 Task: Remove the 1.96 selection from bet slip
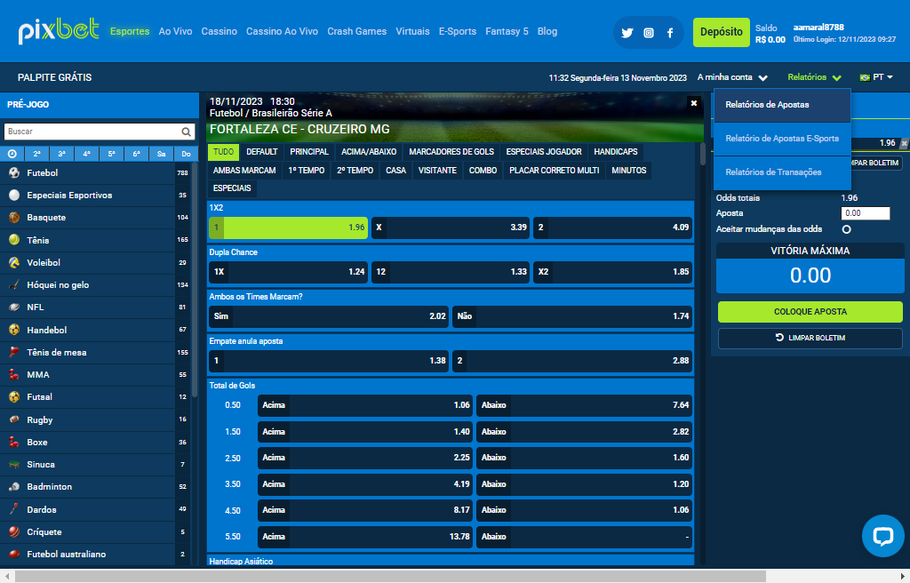click(904, 143)
